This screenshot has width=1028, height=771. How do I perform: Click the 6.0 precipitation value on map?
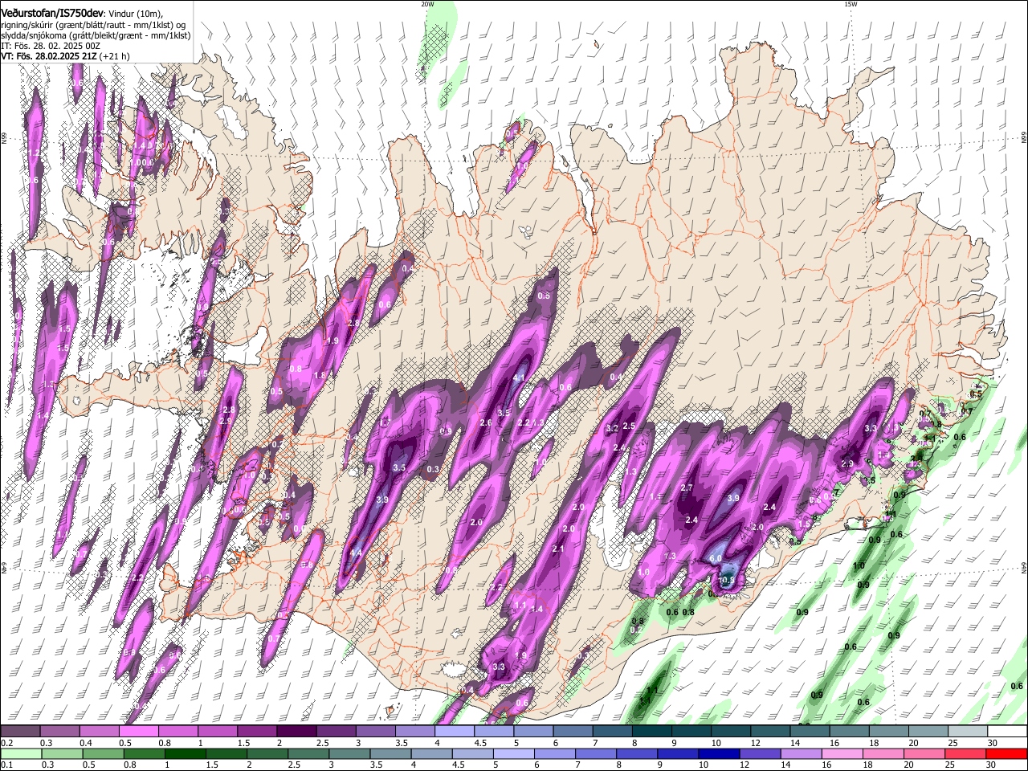(x=716, y=558)
